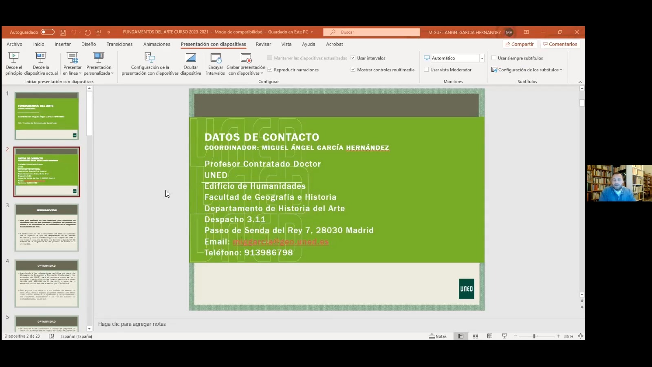Image resolution: width=652 pixels, height=367 pixels.
Task: Click the redo/repeat arrow icon
Action: [x=87, y=32]
